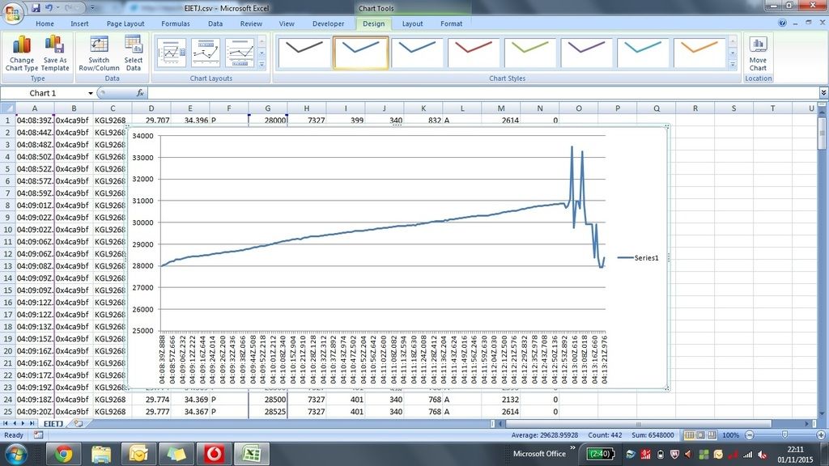Open the View ribbon tab
This screenshot has width=829, height=466.
click(x=287, y=23)
